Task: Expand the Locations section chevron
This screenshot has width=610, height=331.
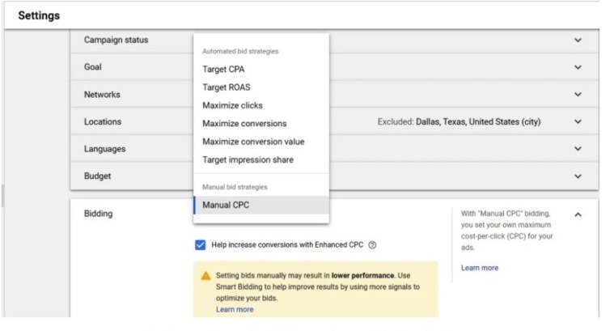Action: 578,122
